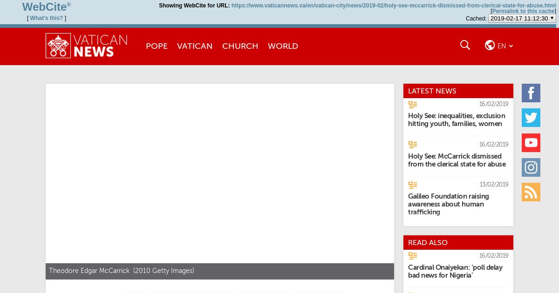
Task: Open the WebCite home link
Action: click(46, 7)
